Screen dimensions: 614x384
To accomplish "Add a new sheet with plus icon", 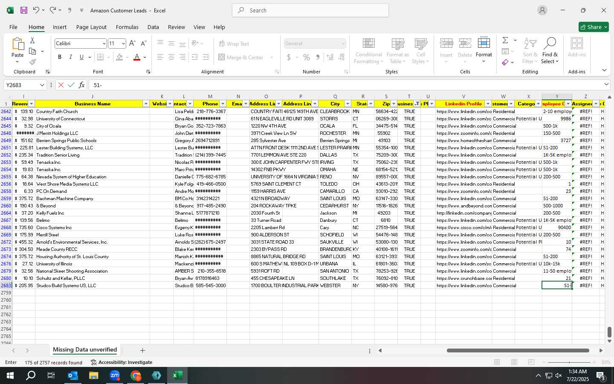I will tap(142, 350).
